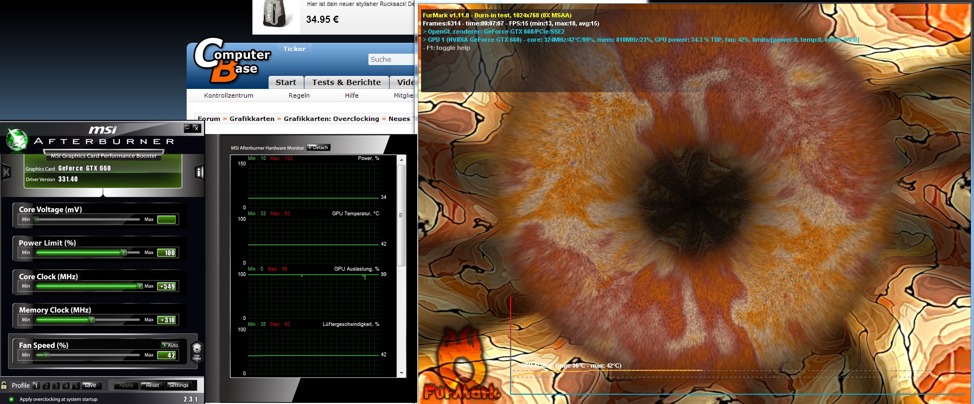Click the Memory Clock slider handle
This screenshot has height=404, width=974.
(x=92, y=319)
